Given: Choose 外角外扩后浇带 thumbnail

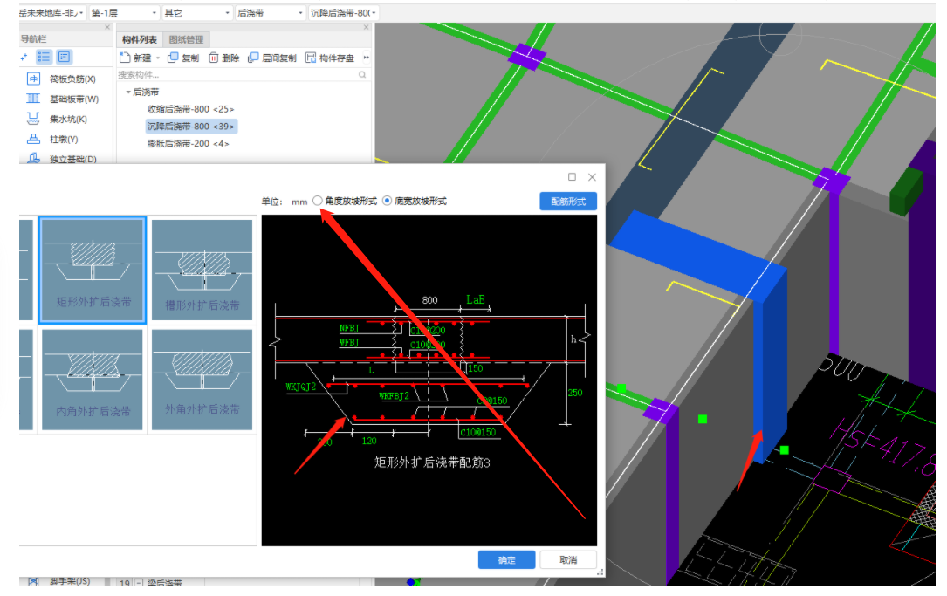Looking at the screenshot, I should (x=202, y=380).
